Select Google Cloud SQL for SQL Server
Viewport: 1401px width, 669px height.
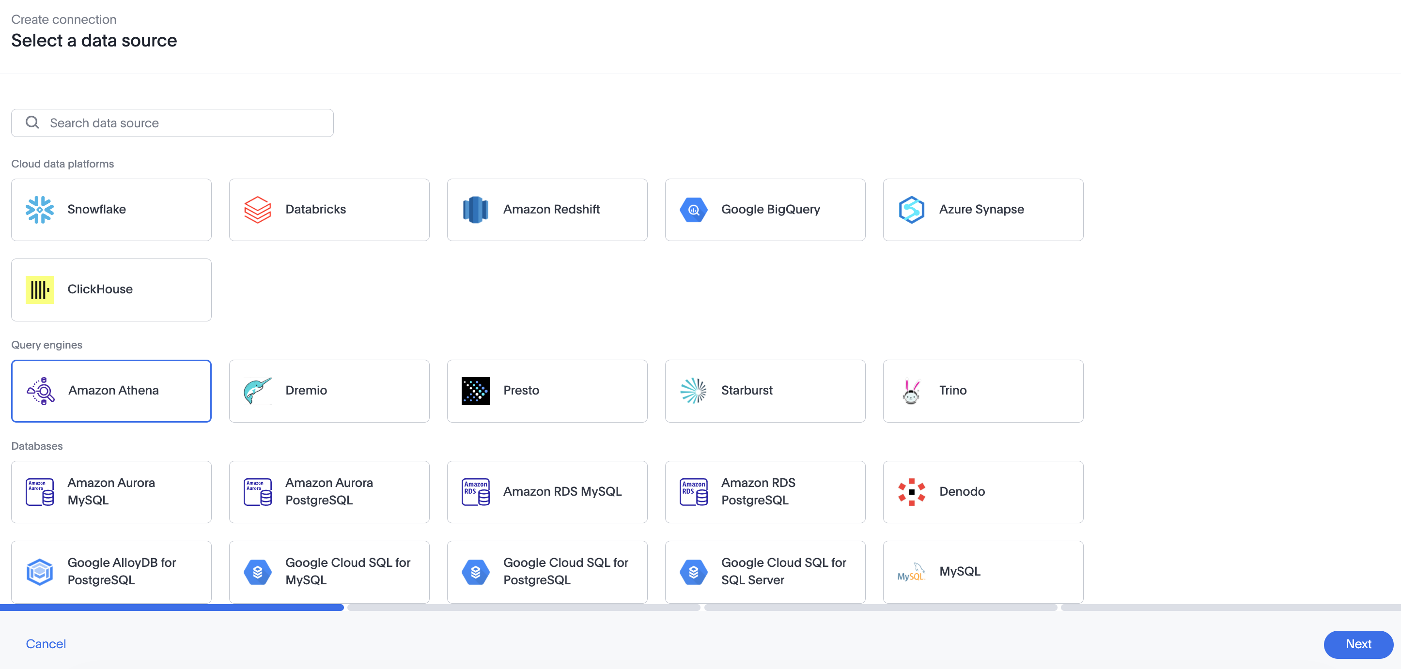764,571
